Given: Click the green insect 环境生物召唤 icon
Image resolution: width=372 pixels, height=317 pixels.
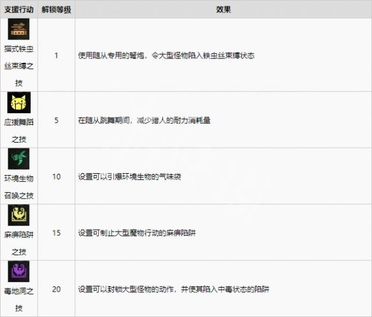Looking at the screenshot, I should pyautogui.click(x=18, y=158).
